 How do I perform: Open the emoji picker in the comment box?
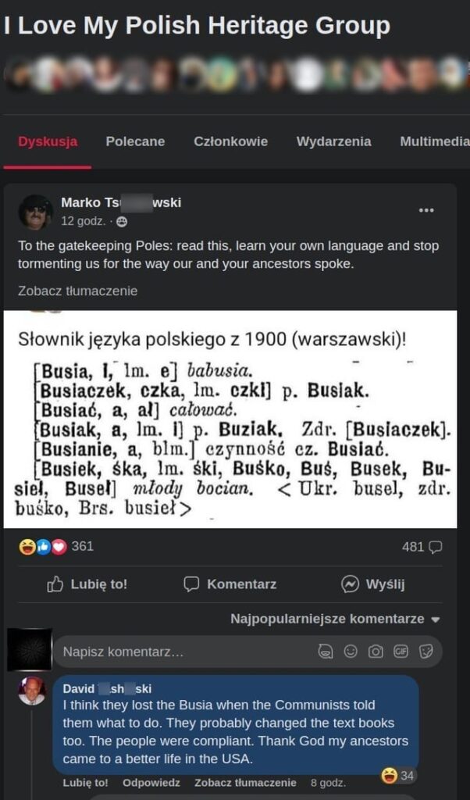[x=350, y=652]
